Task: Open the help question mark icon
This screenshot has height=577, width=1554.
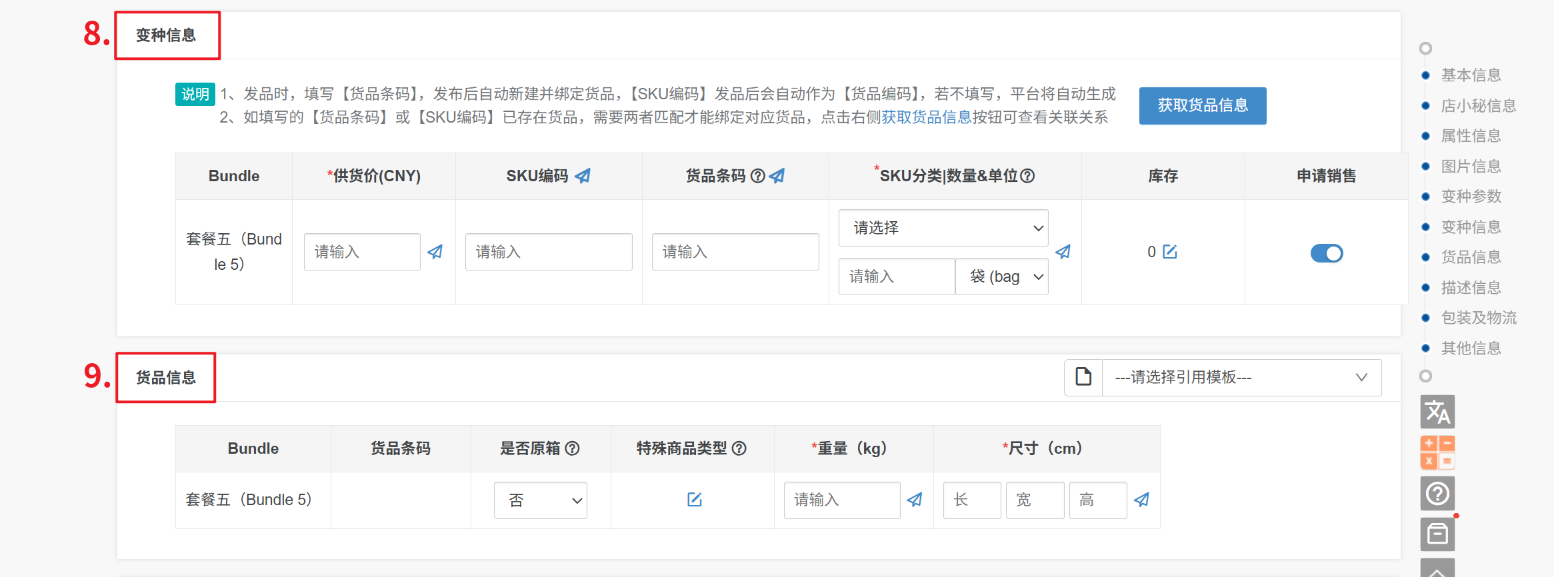Action: pos(1437,494)
